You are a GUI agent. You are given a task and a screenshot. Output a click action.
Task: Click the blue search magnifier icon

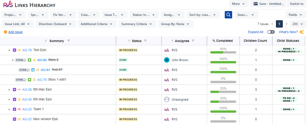coord(228,15)
